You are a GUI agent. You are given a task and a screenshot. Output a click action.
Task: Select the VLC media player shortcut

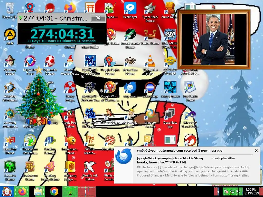(x=150, y=65)
